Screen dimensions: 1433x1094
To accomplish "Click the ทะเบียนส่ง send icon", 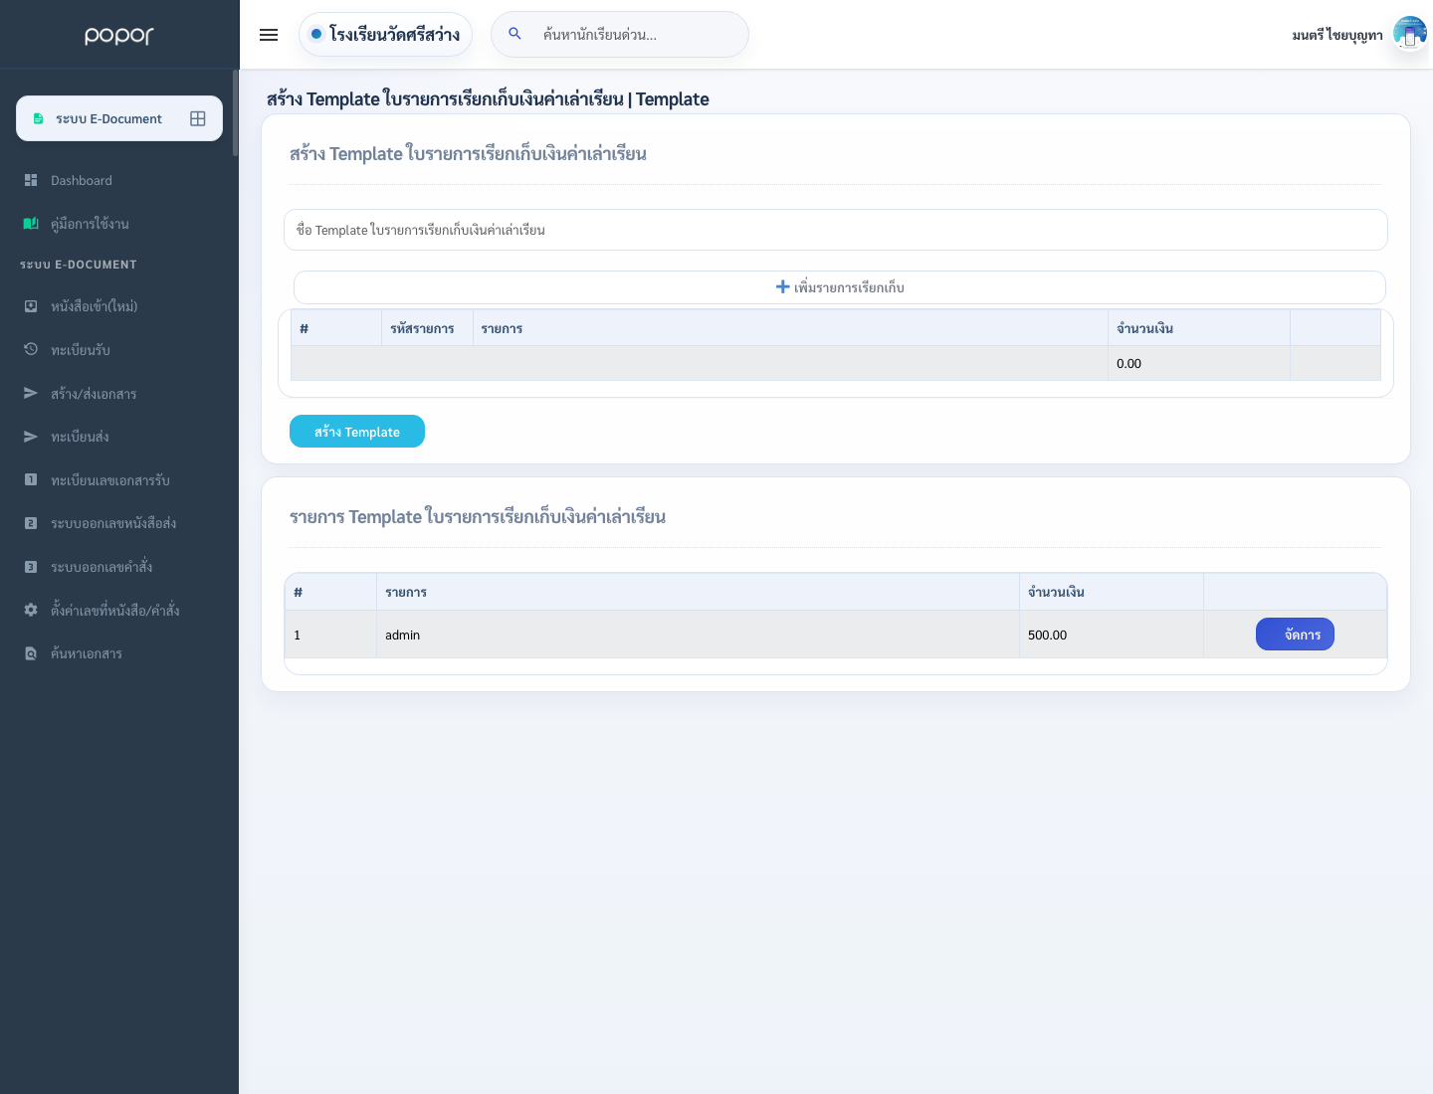I will tap(31, 437).
